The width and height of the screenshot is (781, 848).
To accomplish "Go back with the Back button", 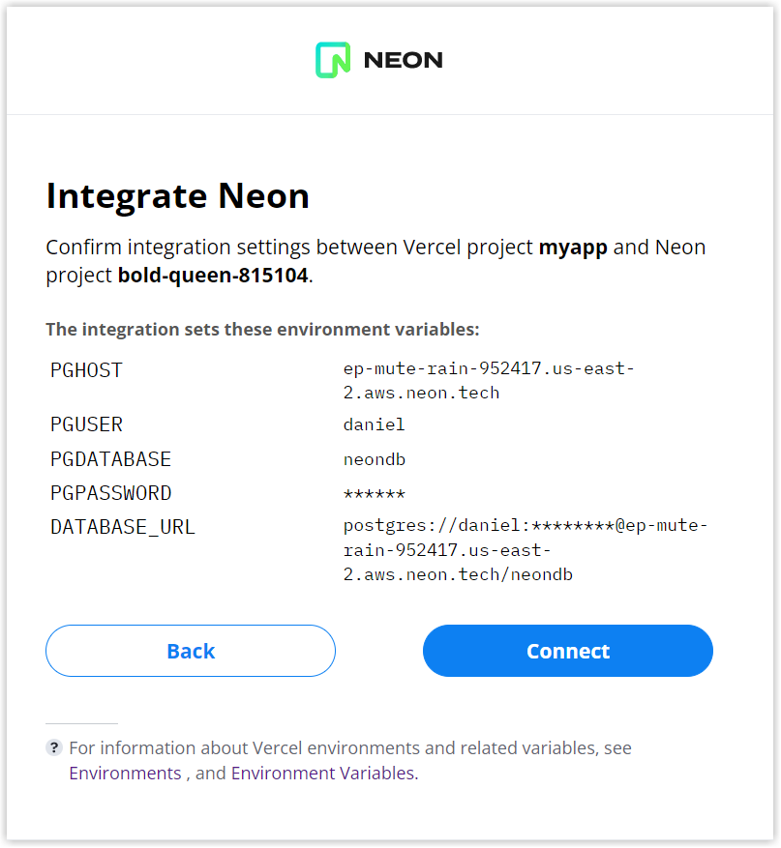I will click(x=191, y=651).
